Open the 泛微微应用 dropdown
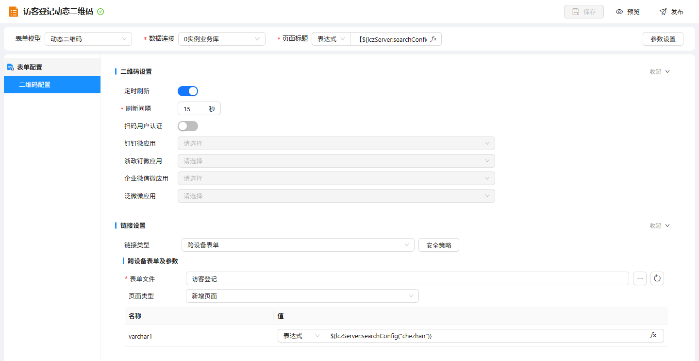Screen dimensions: 699x361 click(336, 196)
